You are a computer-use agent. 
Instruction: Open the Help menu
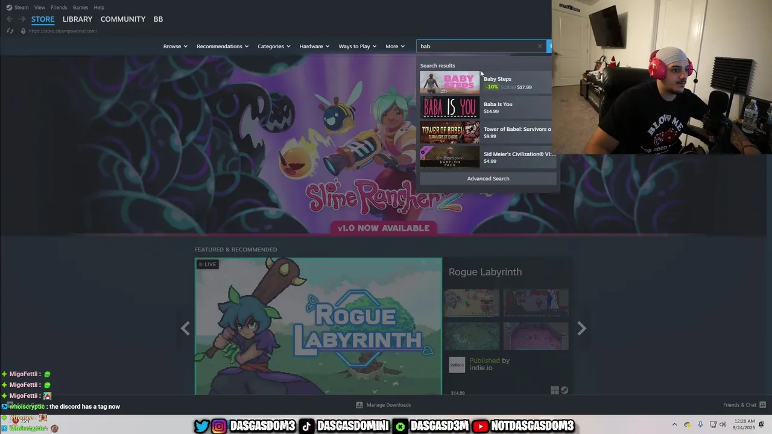tap(99, 7)
